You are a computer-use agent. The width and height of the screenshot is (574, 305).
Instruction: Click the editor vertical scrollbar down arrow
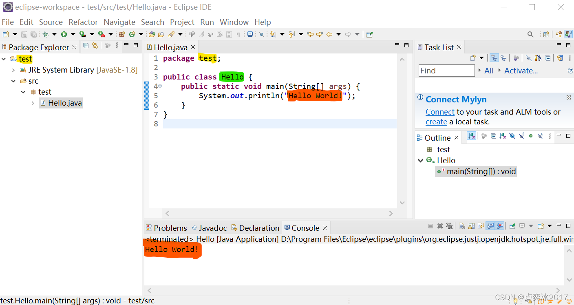click(402, 203)
